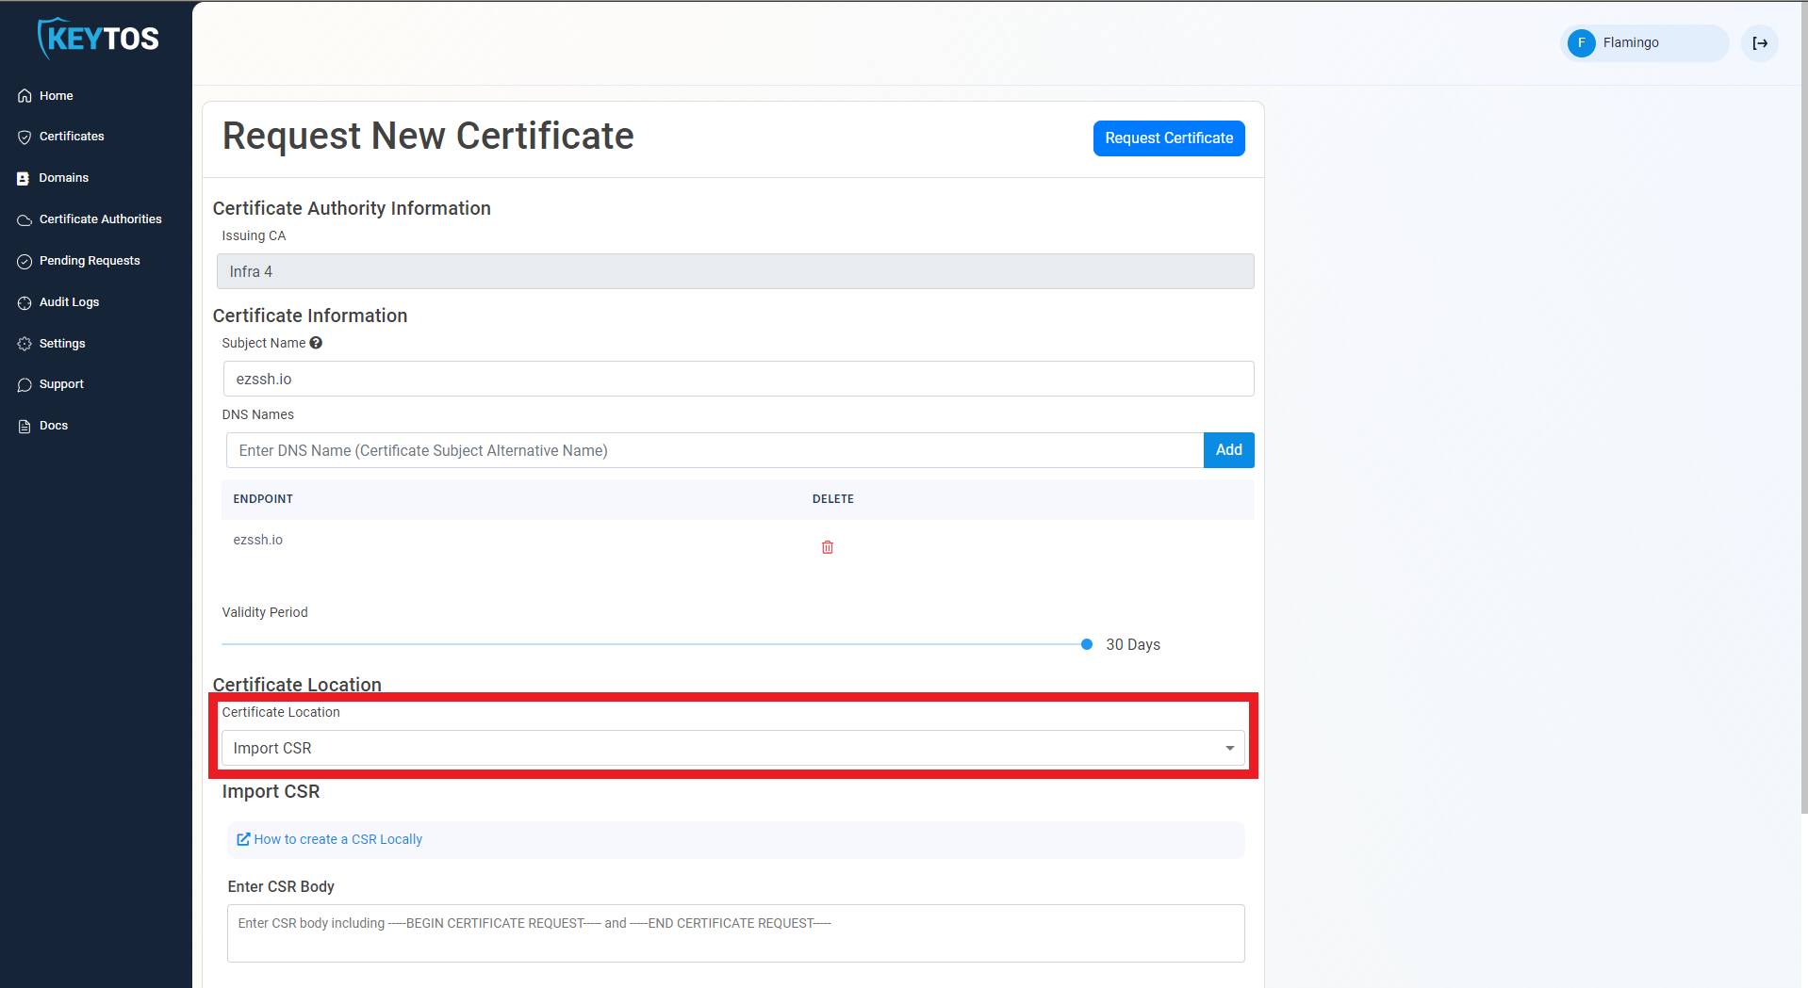Click the DELETE column header
1808x988 pixels.
click(833, 499)
